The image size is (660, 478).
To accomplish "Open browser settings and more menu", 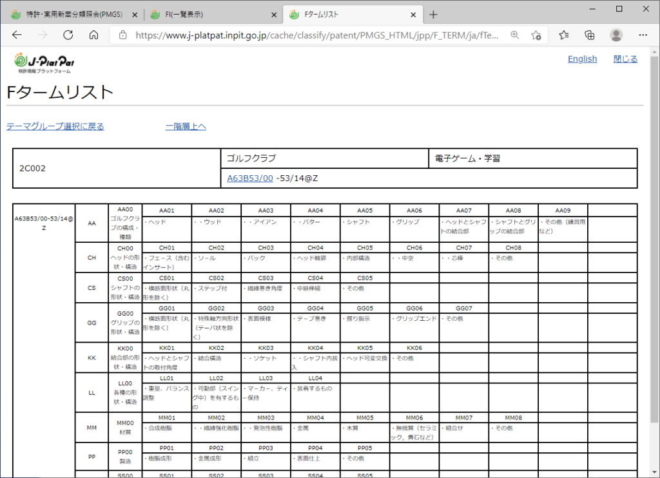I will click(643, 35).
